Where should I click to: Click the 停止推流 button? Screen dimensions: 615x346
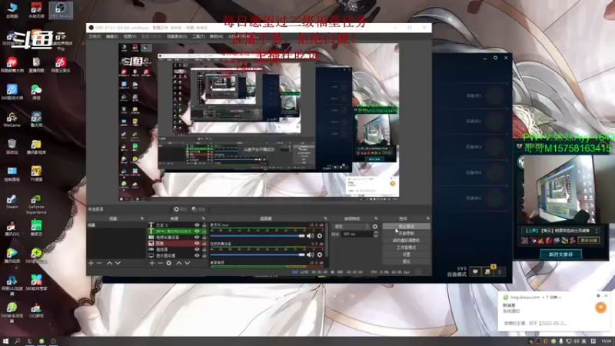point(406,226)
